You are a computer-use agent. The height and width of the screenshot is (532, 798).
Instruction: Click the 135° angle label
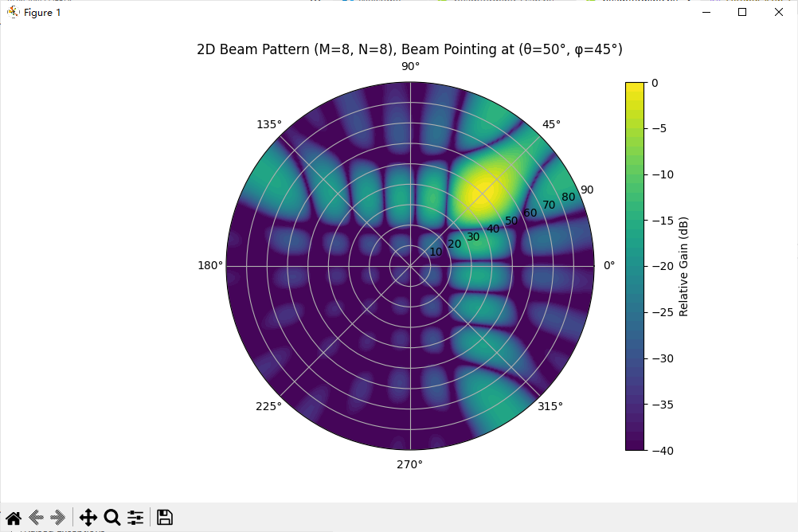click(x=269, y=124)
